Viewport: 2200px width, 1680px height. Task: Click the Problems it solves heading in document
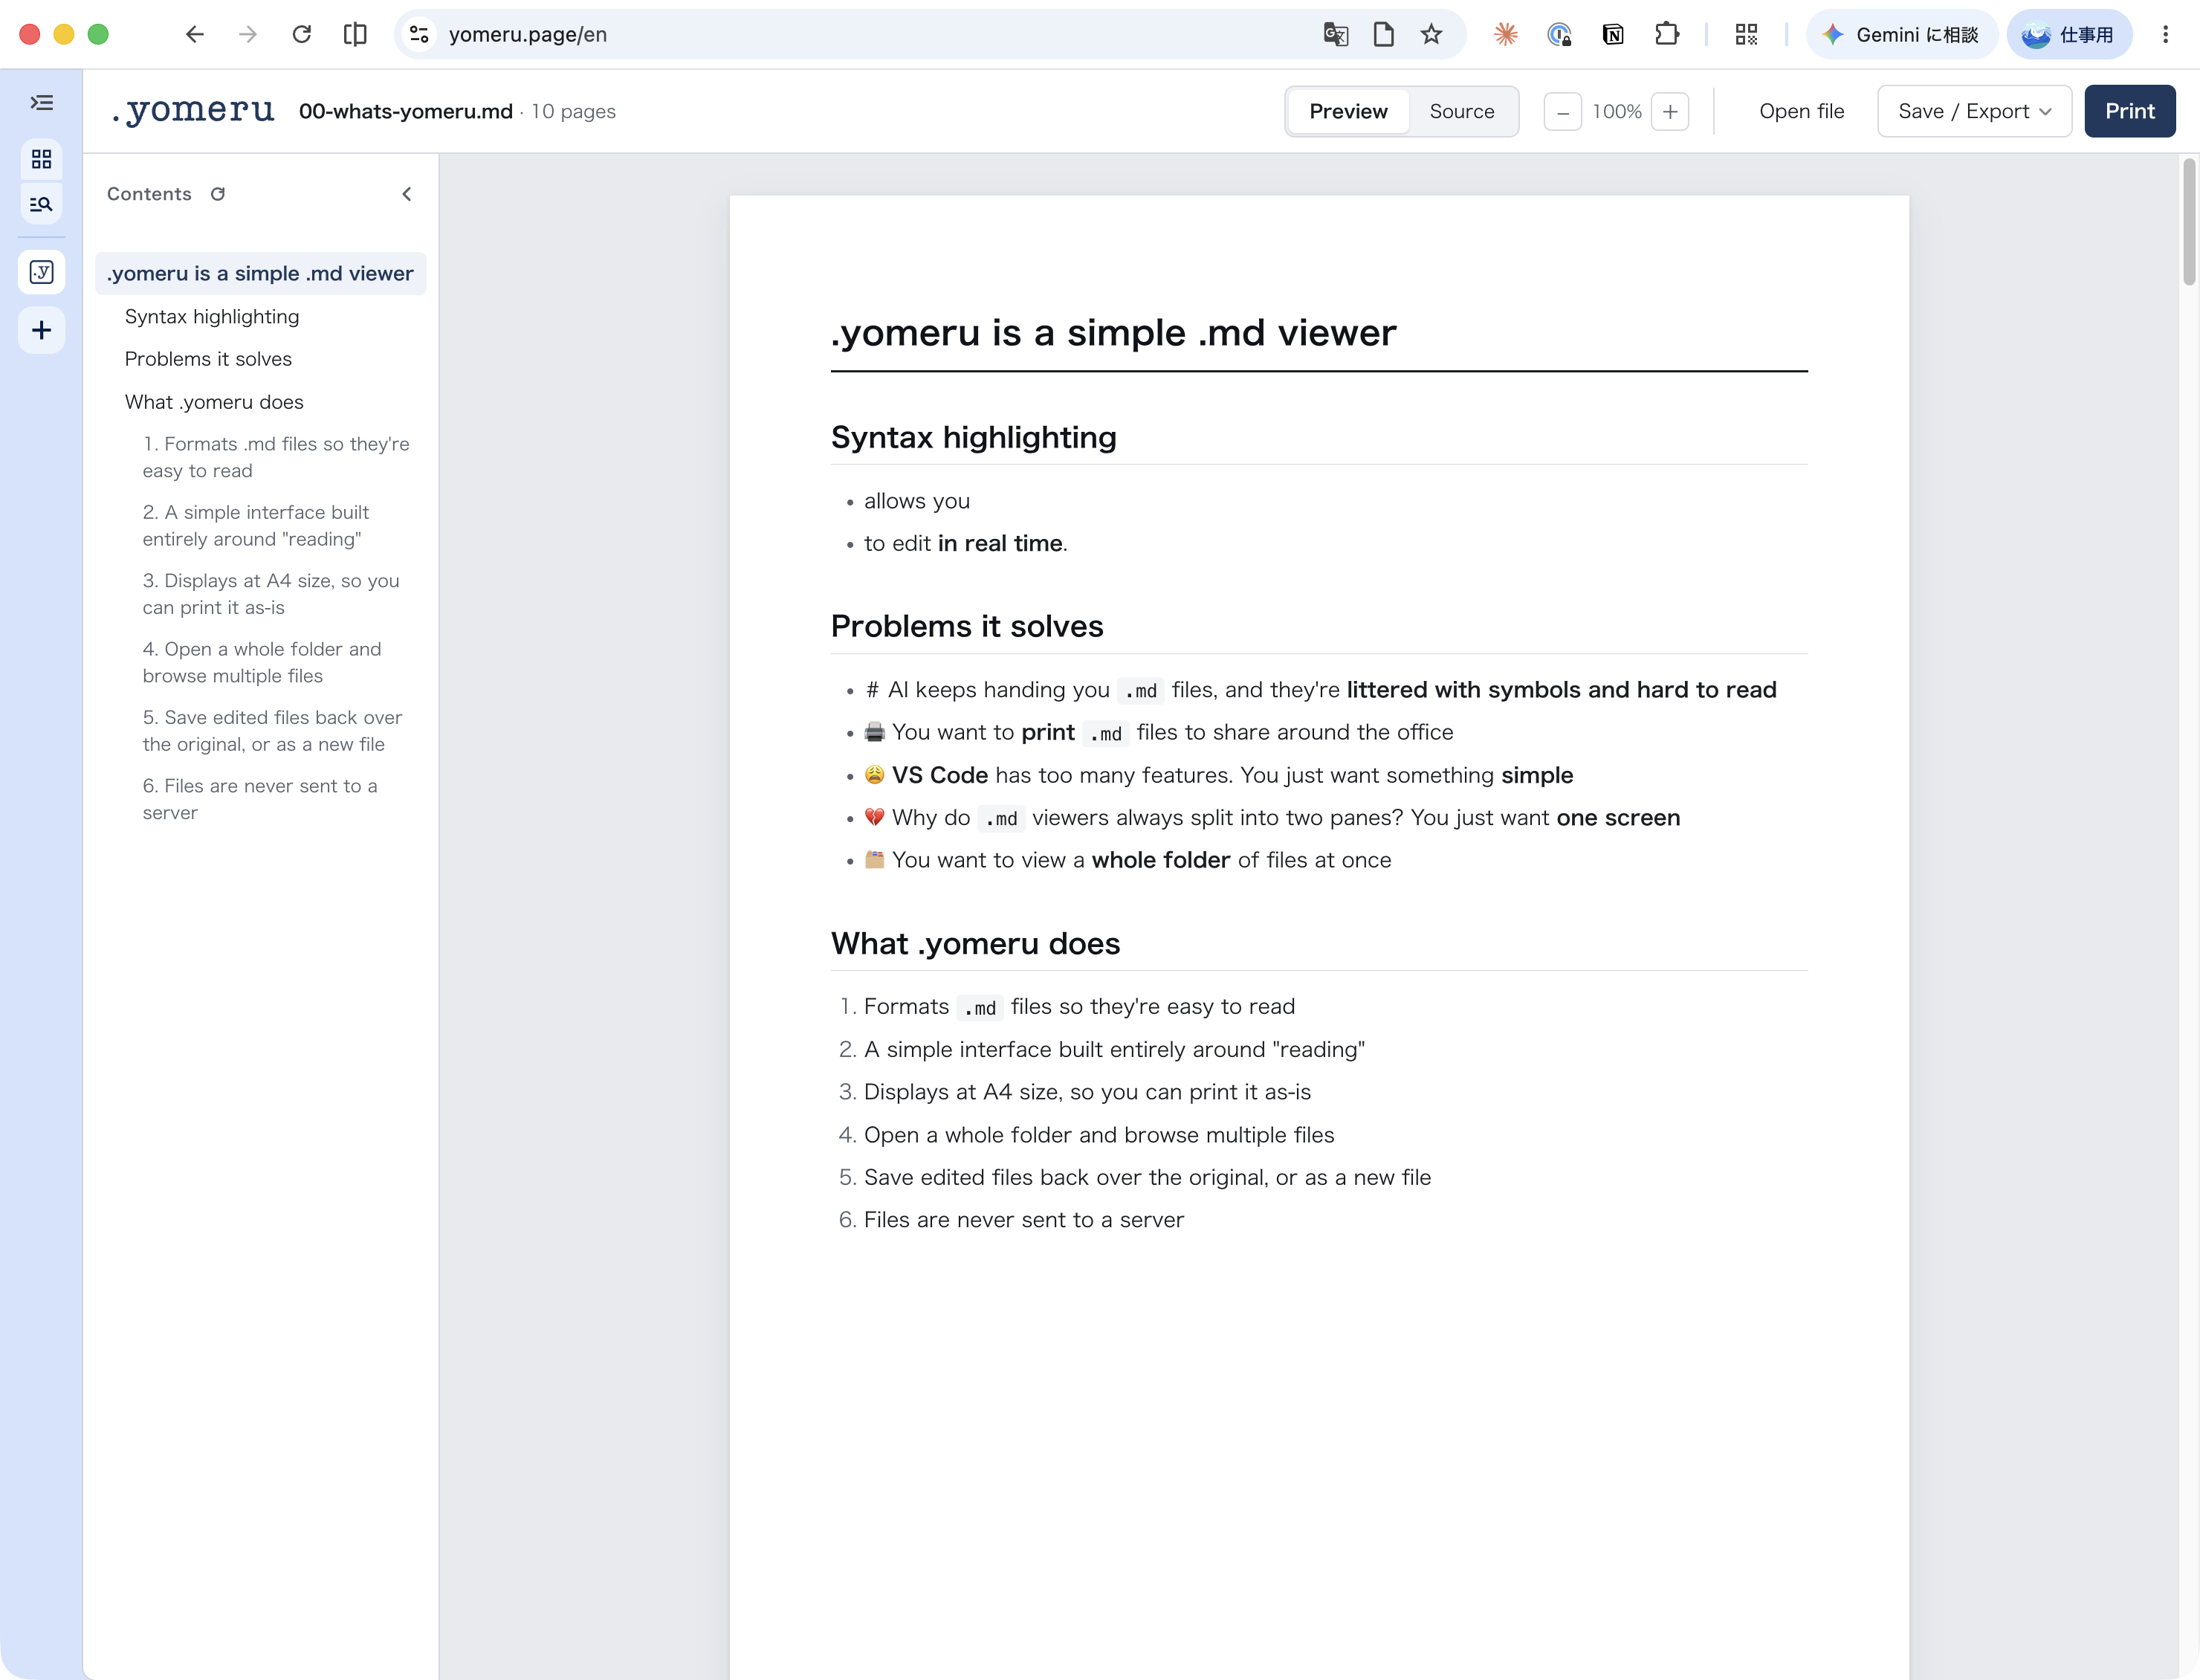click(x=966, y=626)
